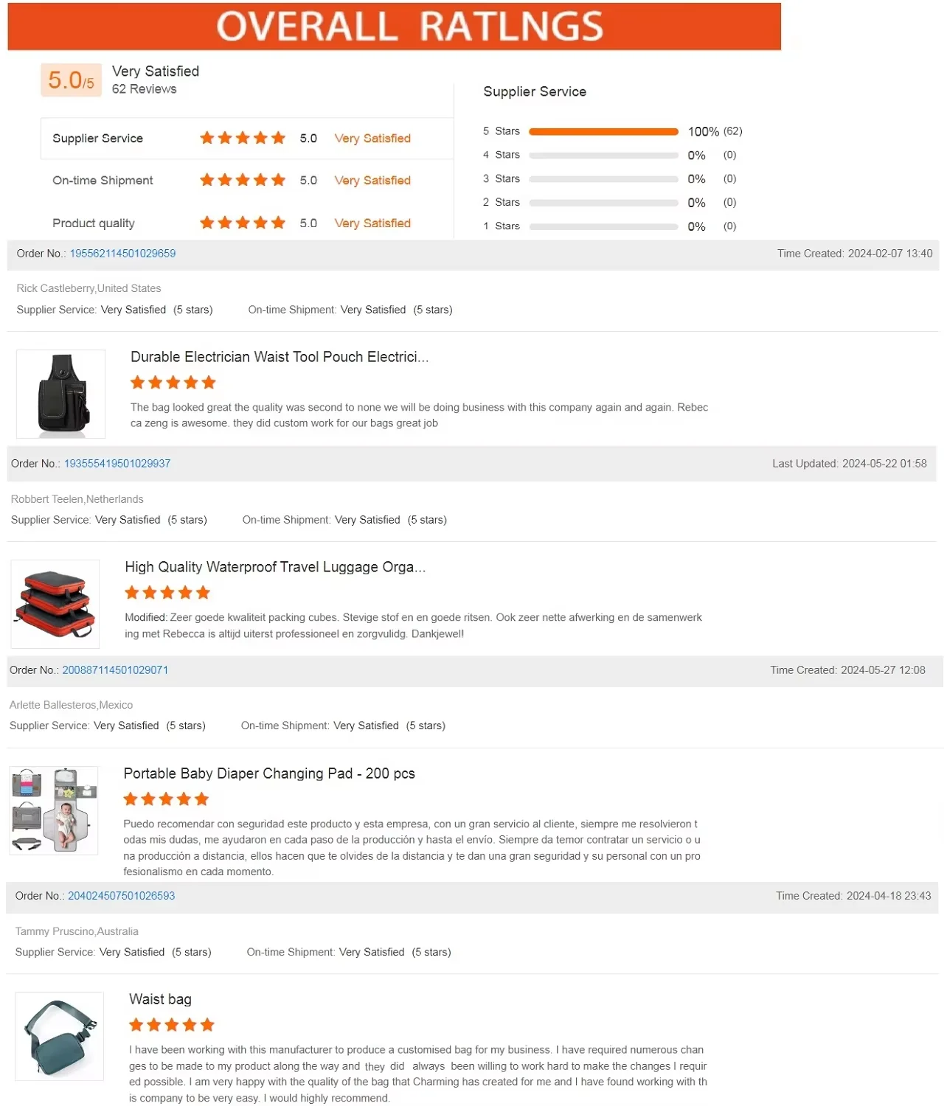
Task: Click the Portable Baby Diaper Changing Pad title
Action: click(269, 773)
